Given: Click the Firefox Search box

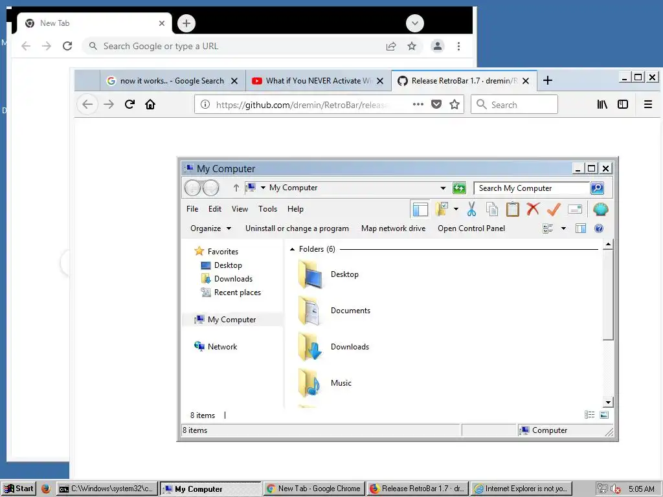Looking at the screenshot, I should click(514, 104).
